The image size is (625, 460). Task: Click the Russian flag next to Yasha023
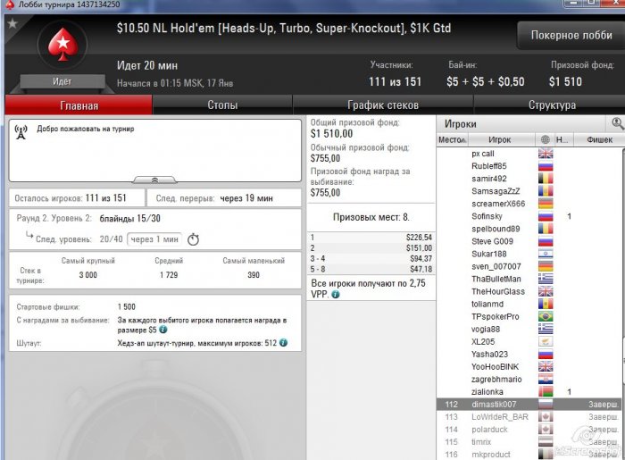546,354
